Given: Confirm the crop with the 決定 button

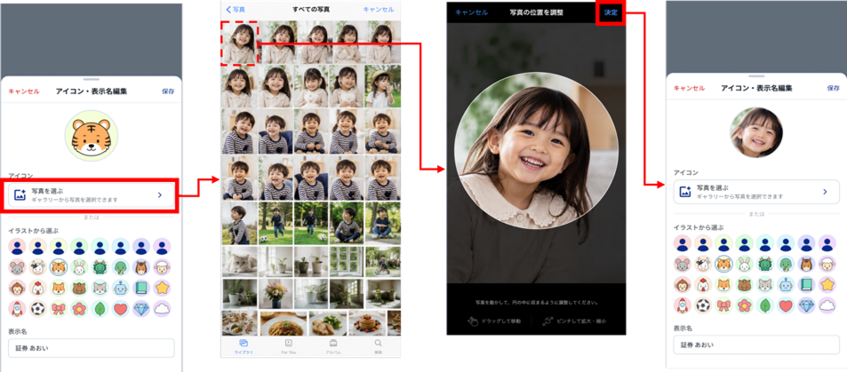Looking at the screenshot, I should (x=611, y=12).
